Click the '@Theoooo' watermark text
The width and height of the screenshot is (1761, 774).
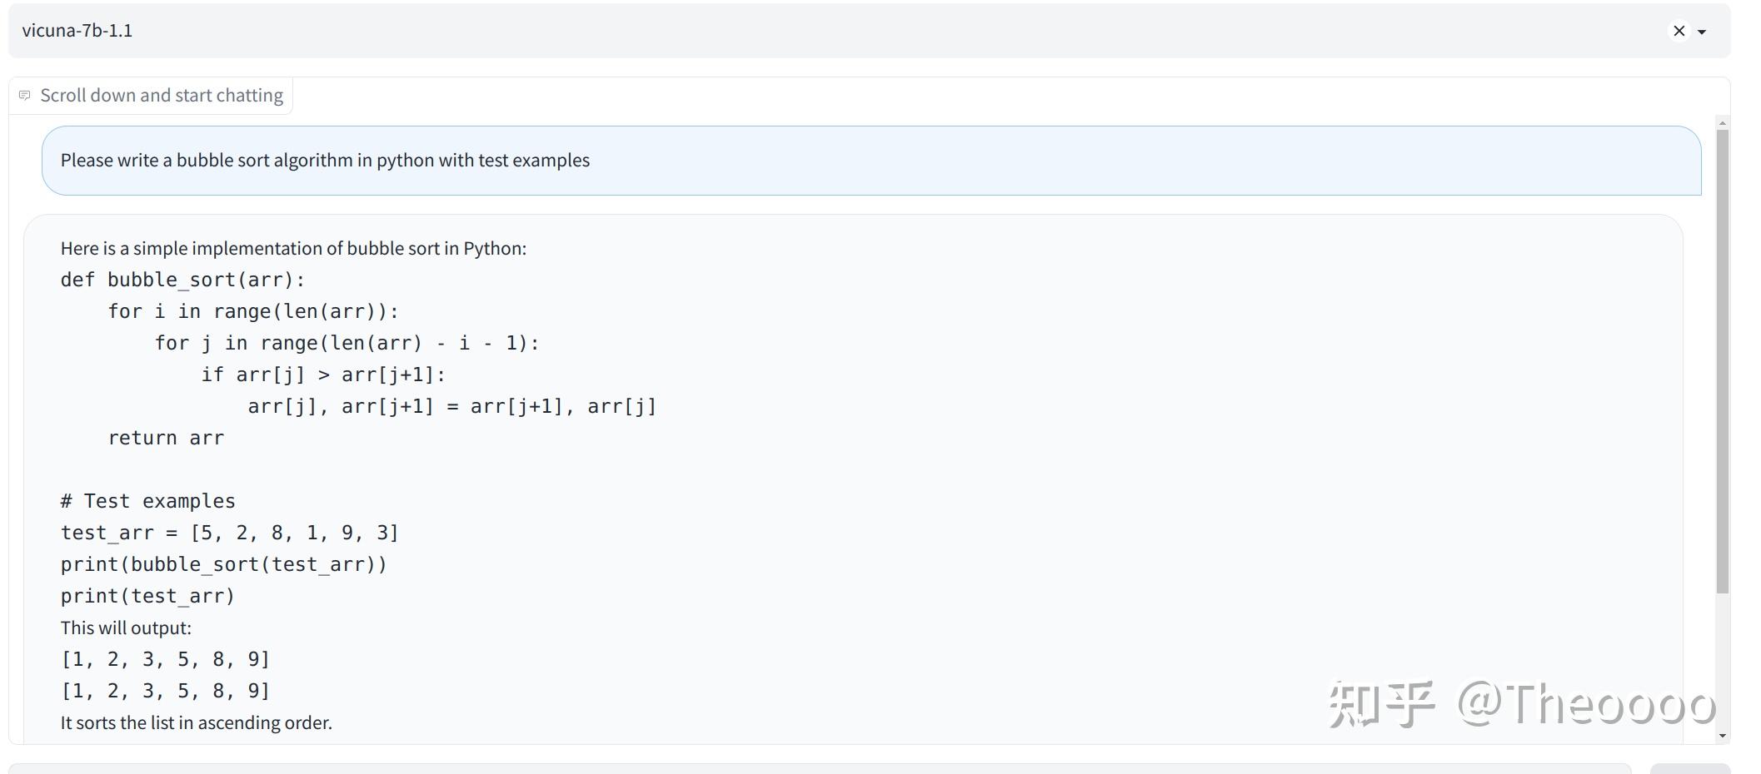pyautogui.click(x=1586, y=704)
